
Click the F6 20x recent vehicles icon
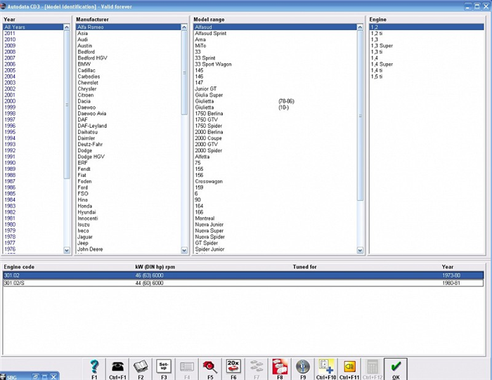(233, 369)
